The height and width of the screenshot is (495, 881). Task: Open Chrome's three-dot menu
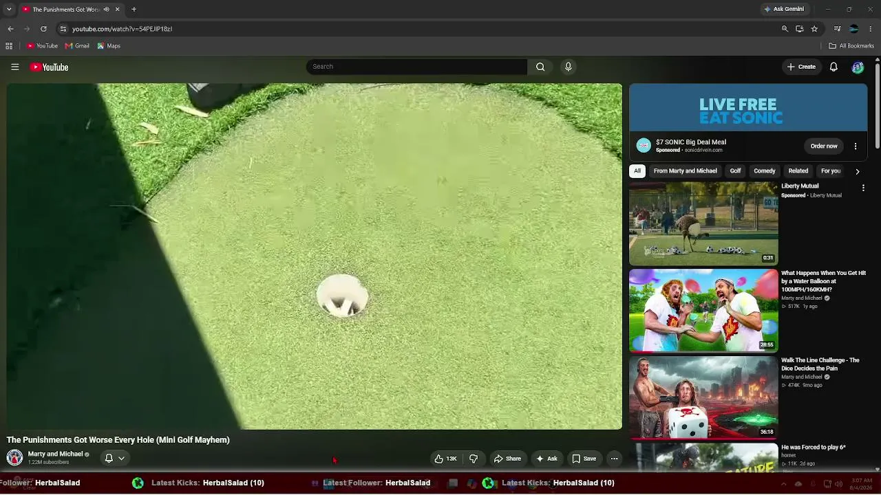[871, 29]
